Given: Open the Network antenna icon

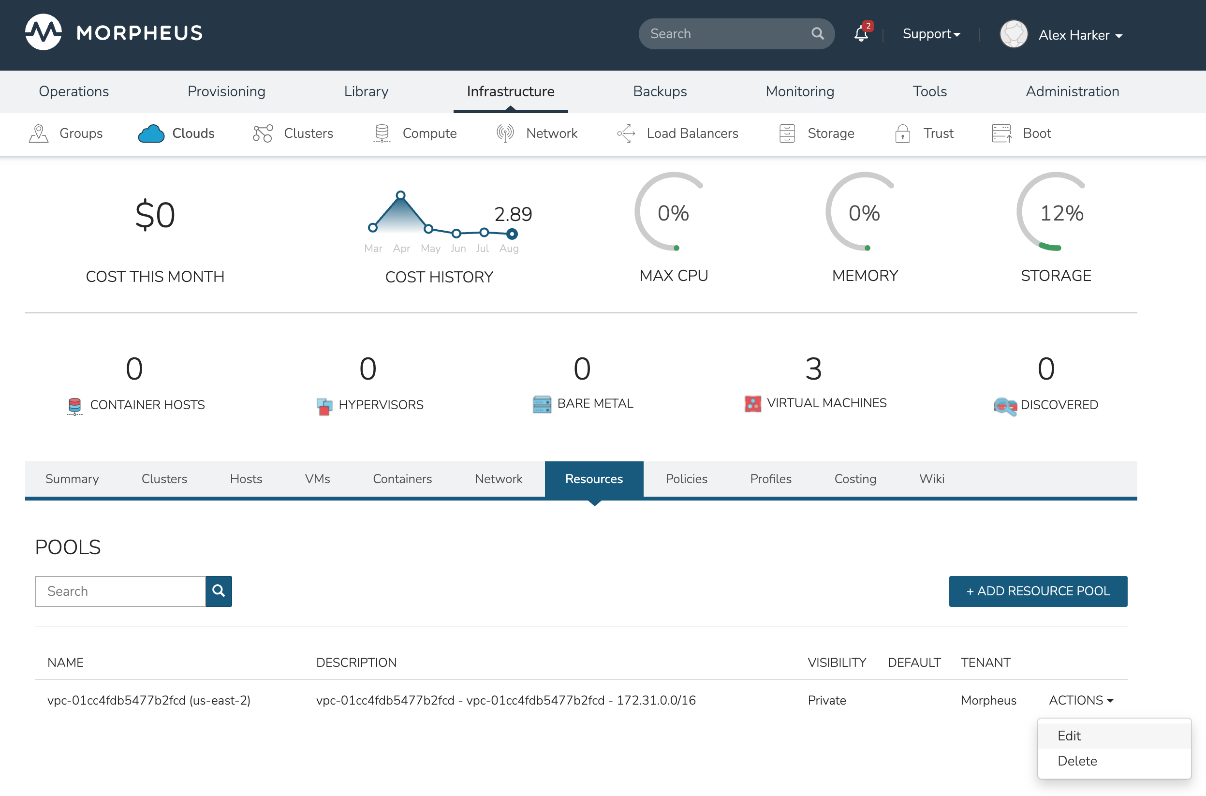Looking at the screenshot, I should [x=505, y=133].
